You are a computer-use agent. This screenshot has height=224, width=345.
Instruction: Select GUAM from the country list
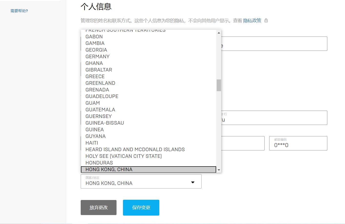coord(92,103)
